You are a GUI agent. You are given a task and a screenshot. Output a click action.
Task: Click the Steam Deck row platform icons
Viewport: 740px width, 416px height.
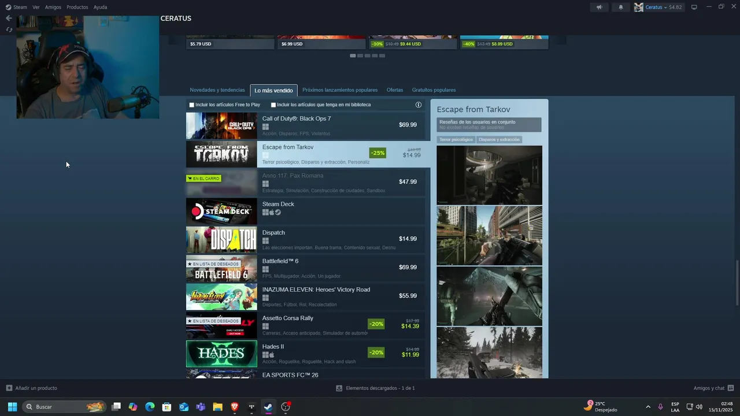pyautogui.click(x=272, y=212)
